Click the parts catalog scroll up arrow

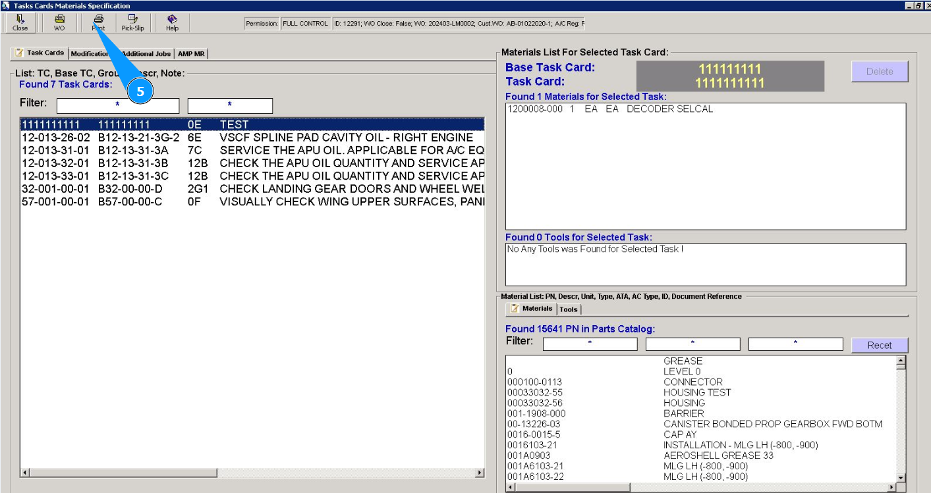(901, 361)
